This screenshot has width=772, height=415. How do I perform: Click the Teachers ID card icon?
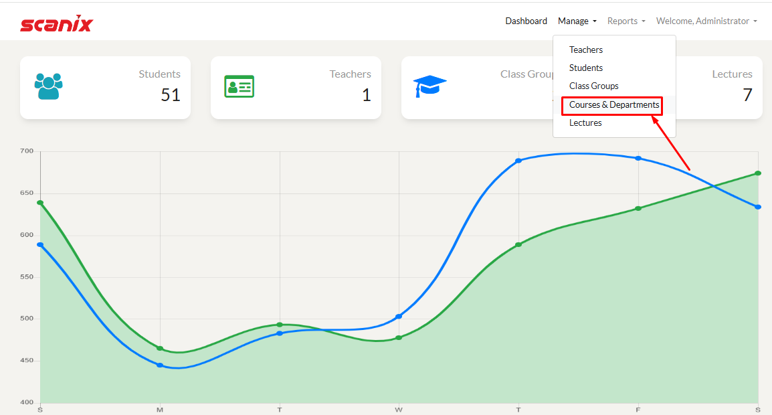(x=239, y=86)
